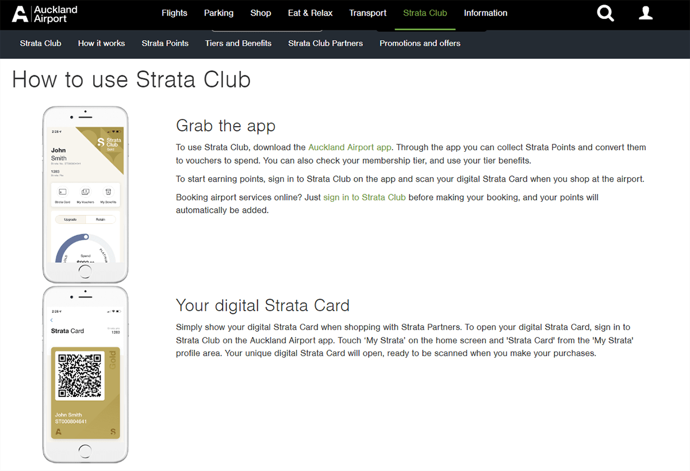Open the Tiers and Benefits tab

238,43
